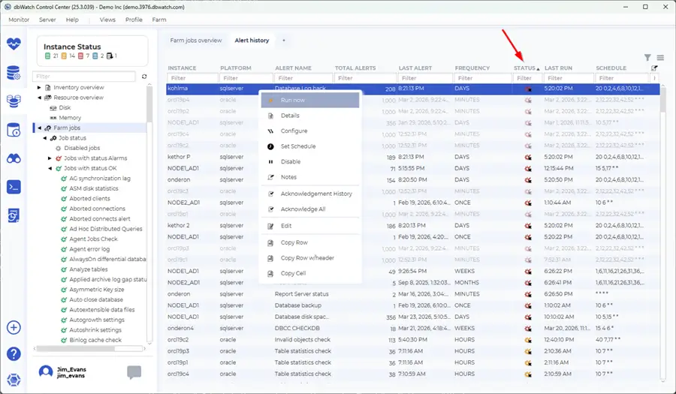Open the heart monitor view in sidebar

pos(14,43)
